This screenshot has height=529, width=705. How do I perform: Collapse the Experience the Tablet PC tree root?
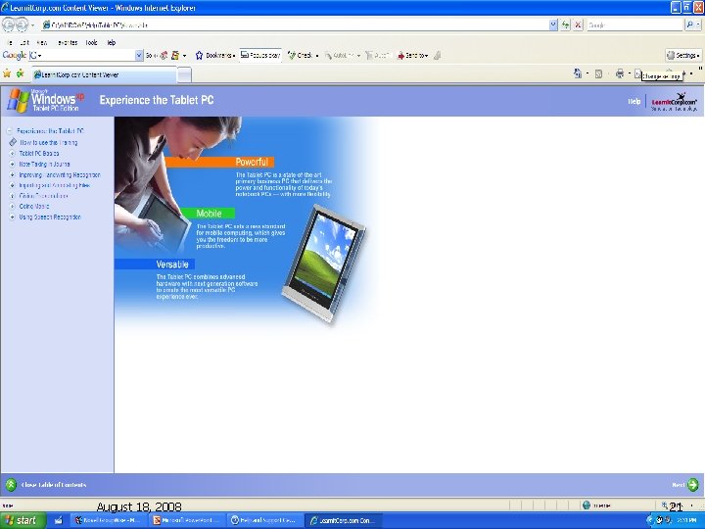[x=9, y=131]
